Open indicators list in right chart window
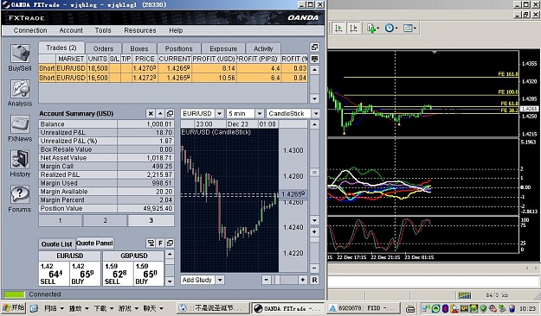 [x=373, y=28]
